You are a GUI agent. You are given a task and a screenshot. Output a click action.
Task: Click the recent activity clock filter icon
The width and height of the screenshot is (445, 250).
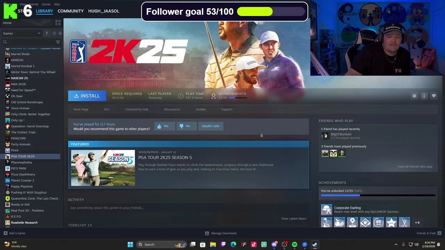pos(54,33)
